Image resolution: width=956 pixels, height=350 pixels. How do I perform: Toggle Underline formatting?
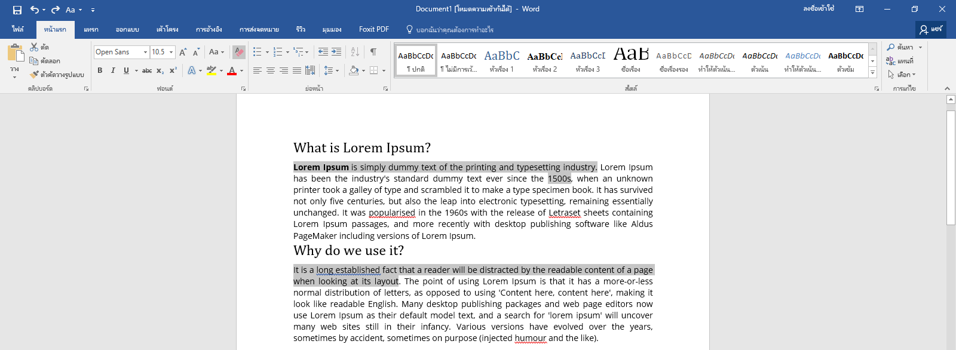[126, 70]
